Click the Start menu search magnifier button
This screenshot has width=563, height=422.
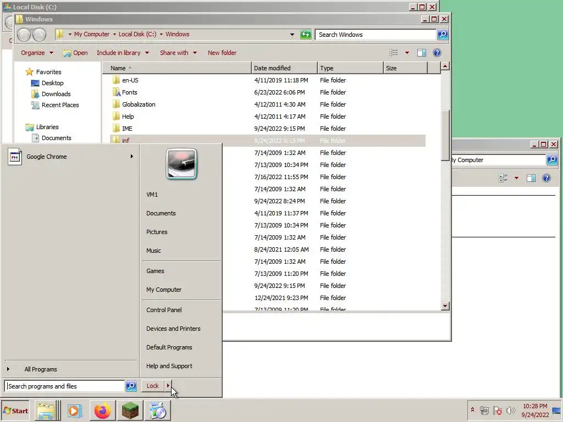point(131,386)
